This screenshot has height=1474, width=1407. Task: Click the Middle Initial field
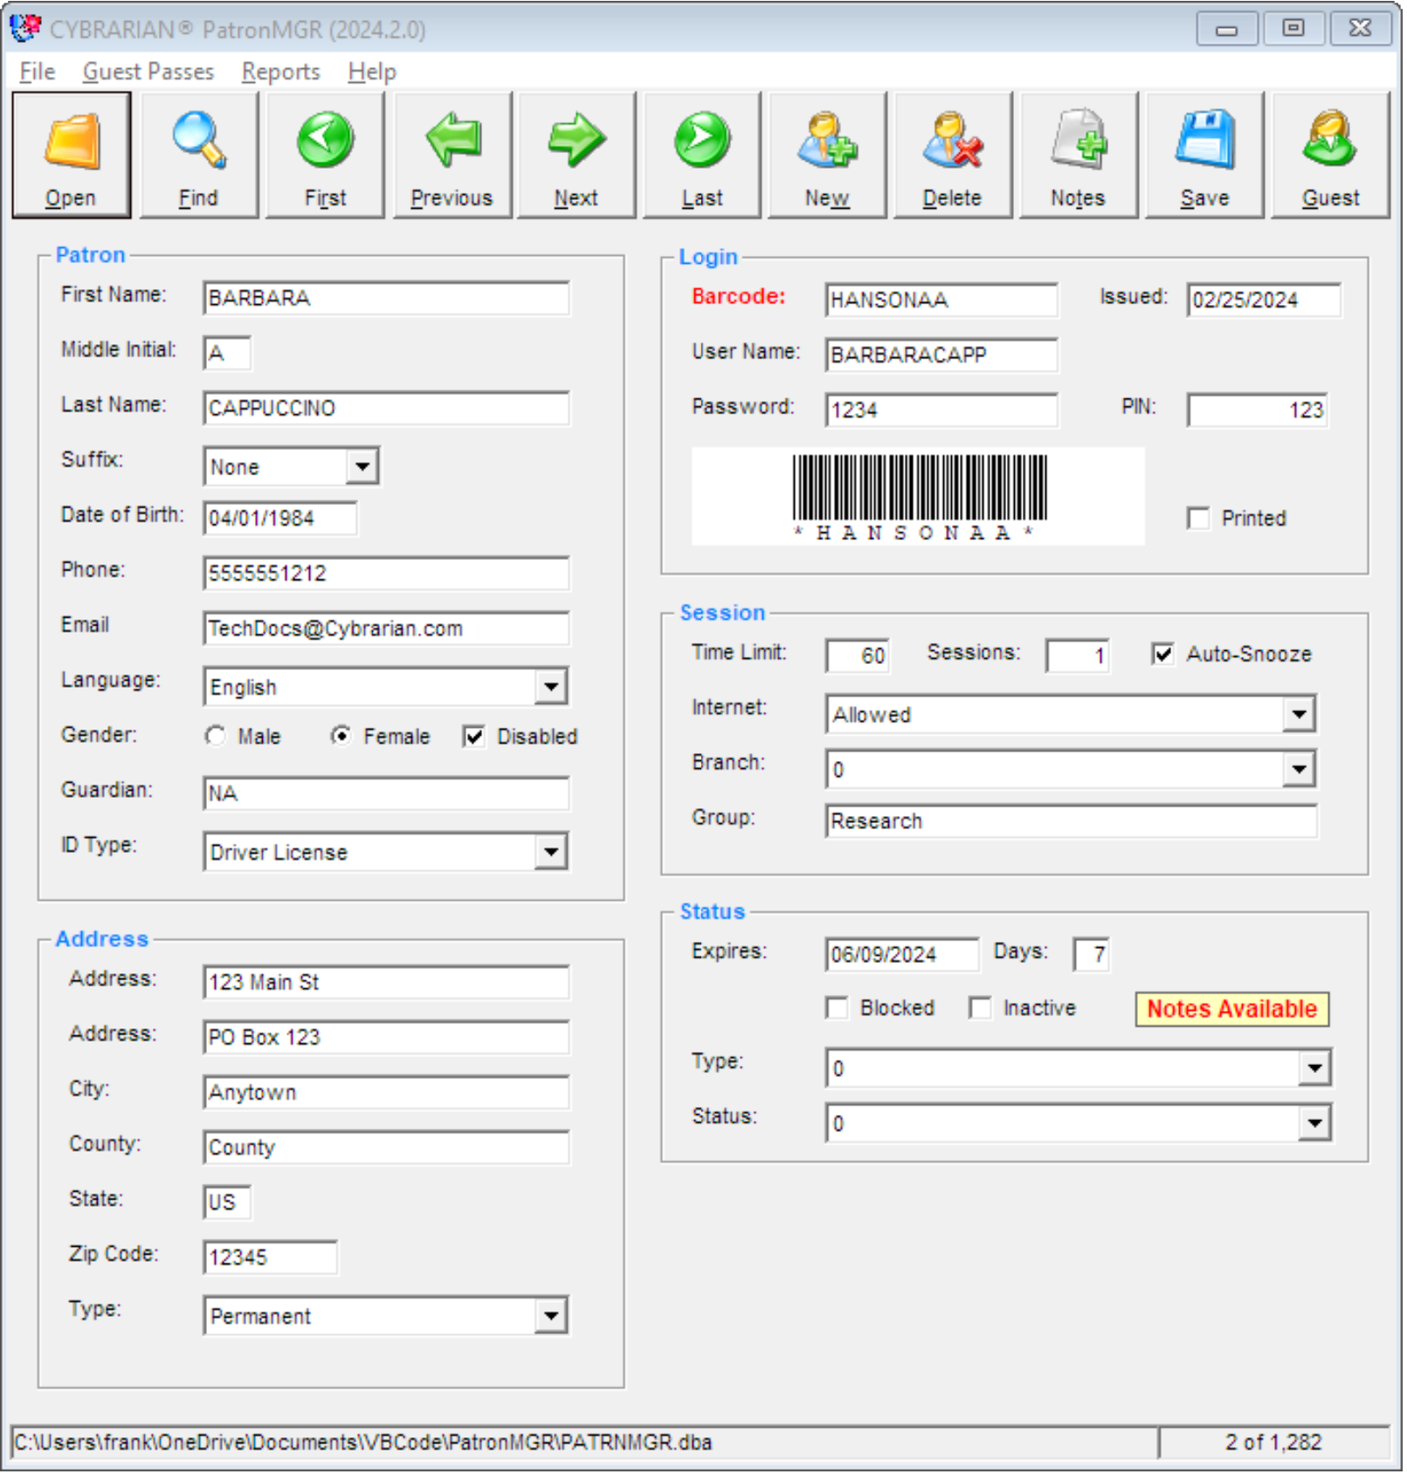(228, 354)
